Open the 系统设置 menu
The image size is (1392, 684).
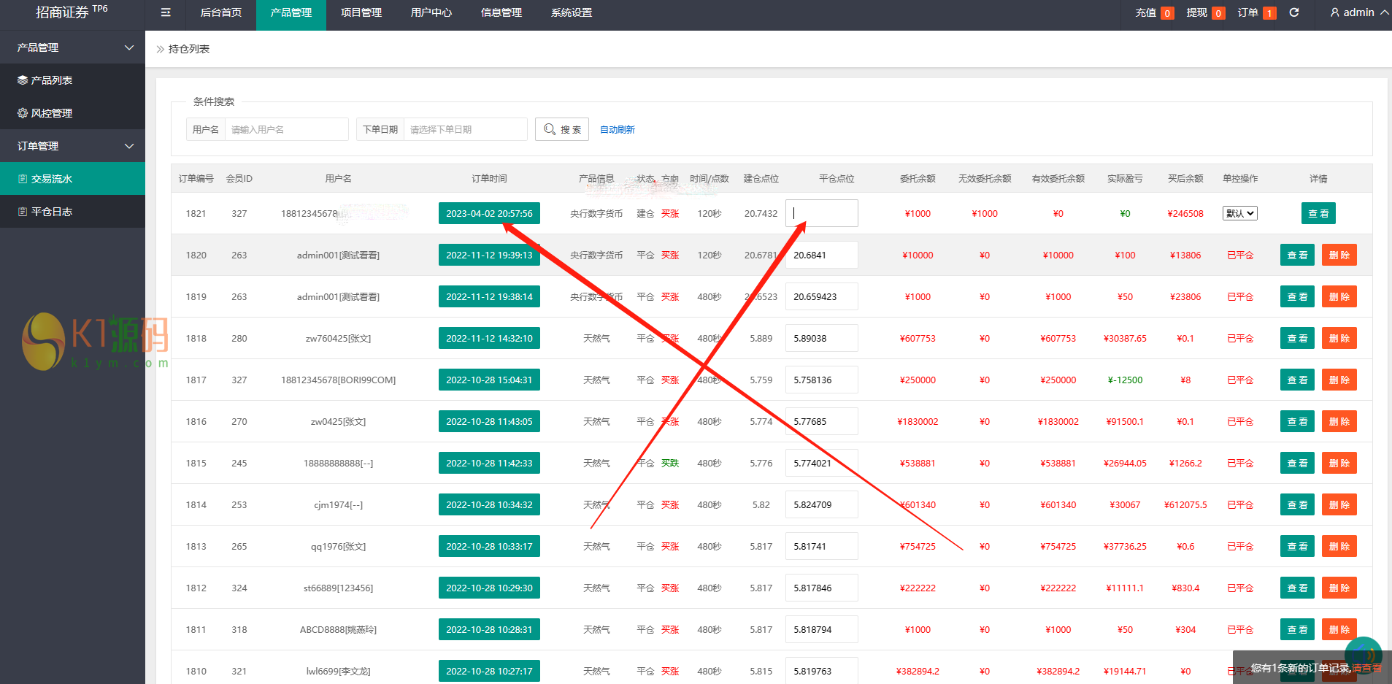pyautogui.click(x=571, y=12)
